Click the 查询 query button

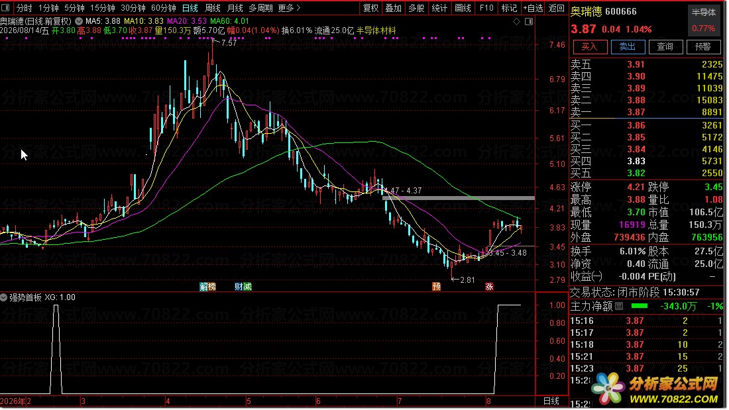[665, 46]
